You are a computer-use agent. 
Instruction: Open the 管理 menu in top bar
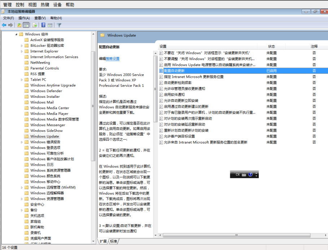click(7, 5)
